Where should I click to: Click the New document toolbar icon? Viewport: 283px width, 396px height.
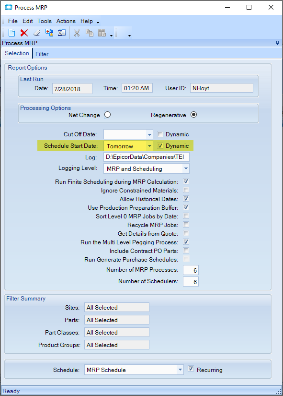click(11, 33)
